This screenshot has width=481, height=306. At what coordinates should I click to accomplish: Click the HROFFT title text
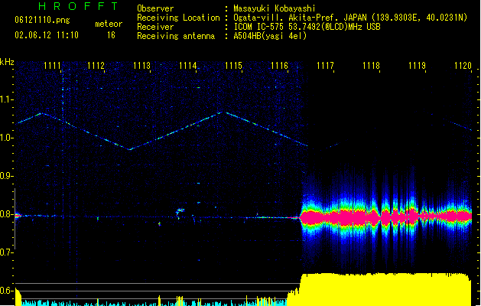point(78,6)
